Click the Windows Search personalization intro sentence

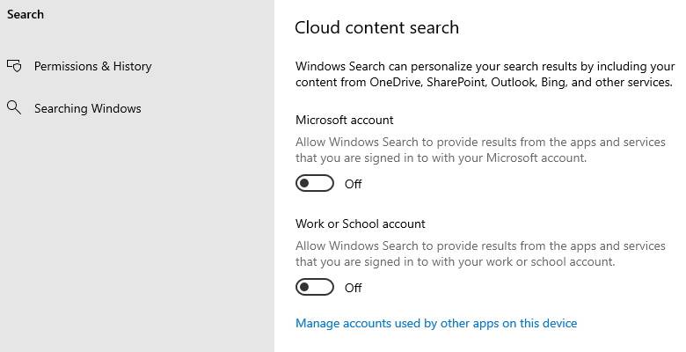[484, 74]
